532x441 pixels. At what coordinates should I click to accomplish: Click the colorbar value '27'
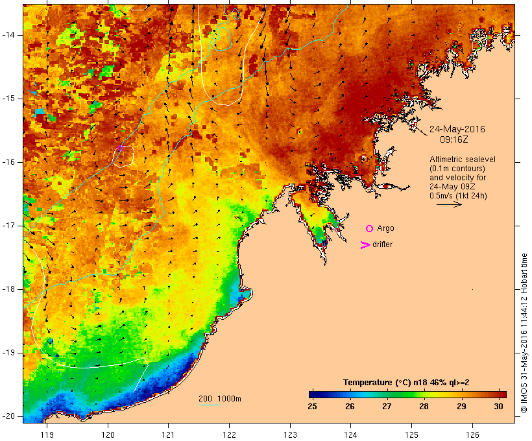[387, 406]
